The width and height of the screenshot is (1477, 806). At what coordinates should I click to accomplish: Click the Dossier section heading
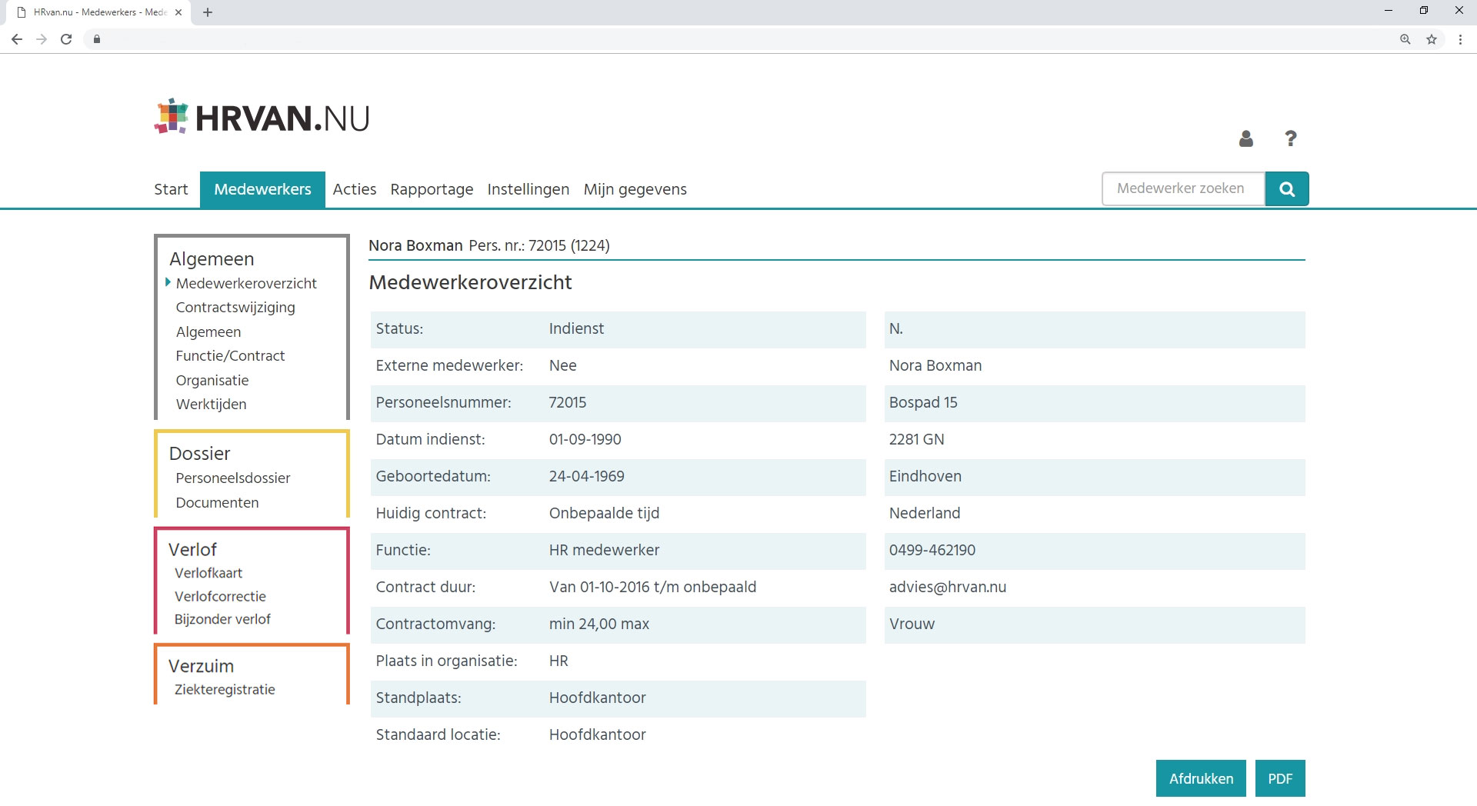click(x=199, y=454)
